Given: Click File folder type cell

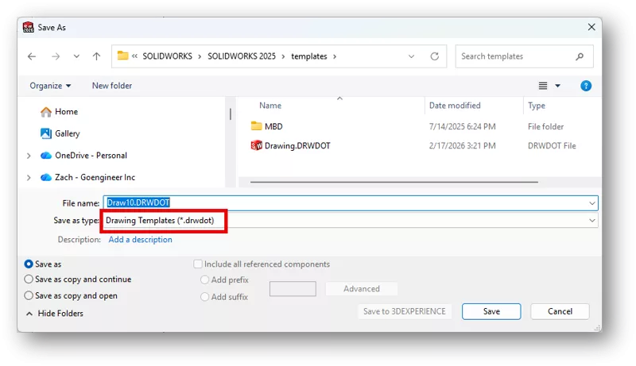Looking at the screenshot, I should [x=545, y=126].
